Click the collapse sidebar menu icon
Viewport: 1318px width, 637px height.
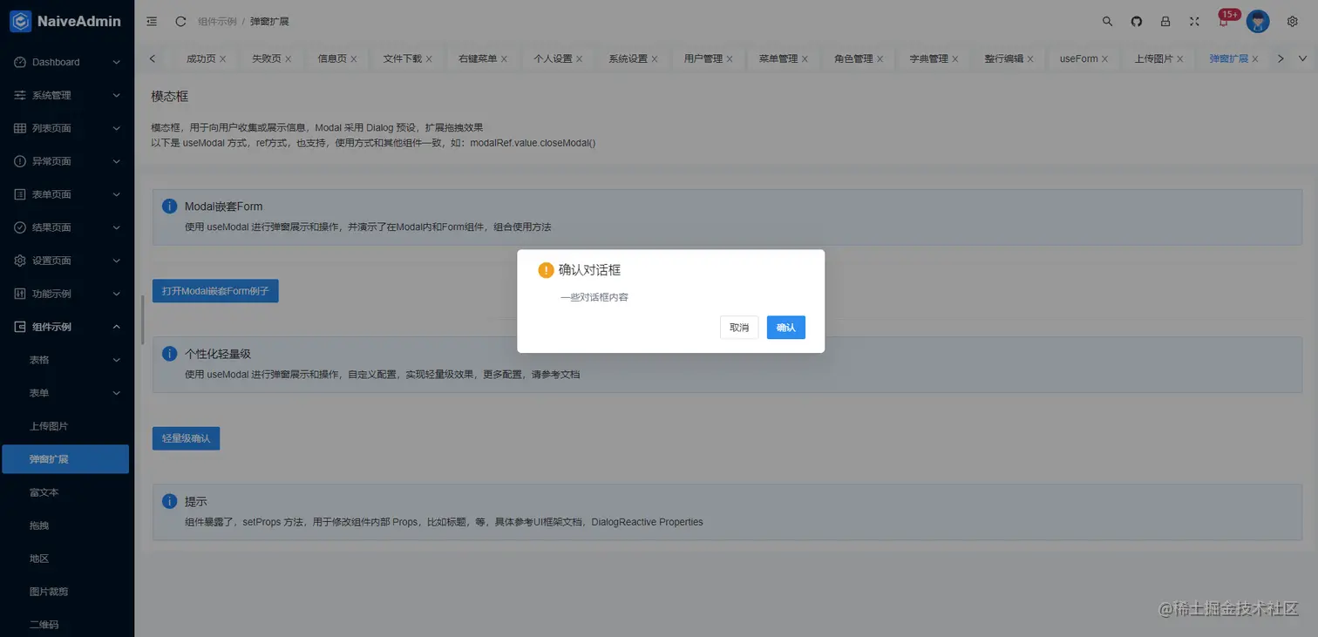coord(151,20)
